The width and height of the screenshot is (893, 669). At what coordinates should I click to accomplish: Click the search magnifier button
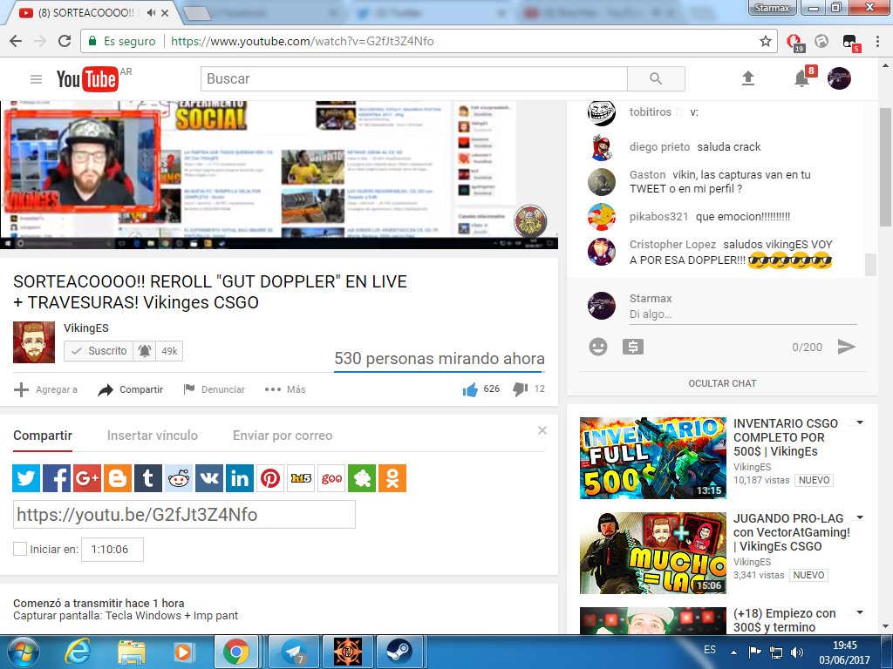click(656, 79)
